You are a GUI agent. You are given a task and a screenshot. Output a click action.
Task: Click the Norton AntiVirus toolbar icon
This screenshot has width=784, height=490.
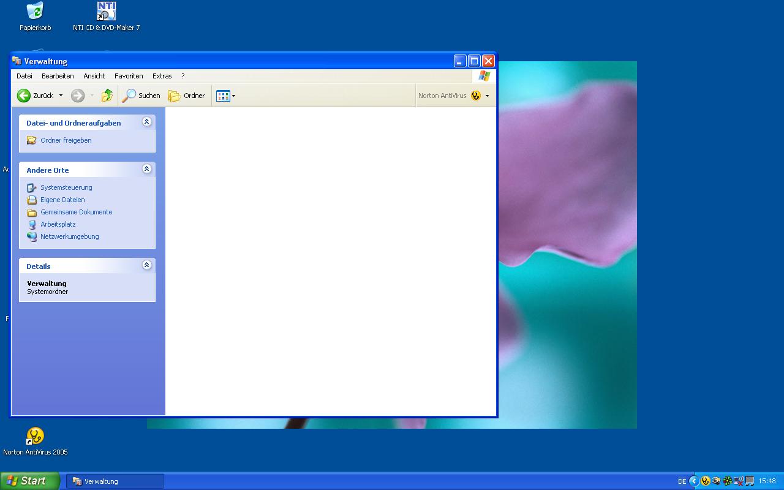[x=476, y=96]
